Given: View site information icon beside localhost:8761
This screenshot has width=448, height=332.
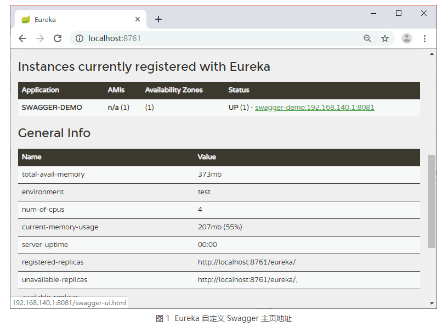Looking at the screenshot, I should 80,38.
